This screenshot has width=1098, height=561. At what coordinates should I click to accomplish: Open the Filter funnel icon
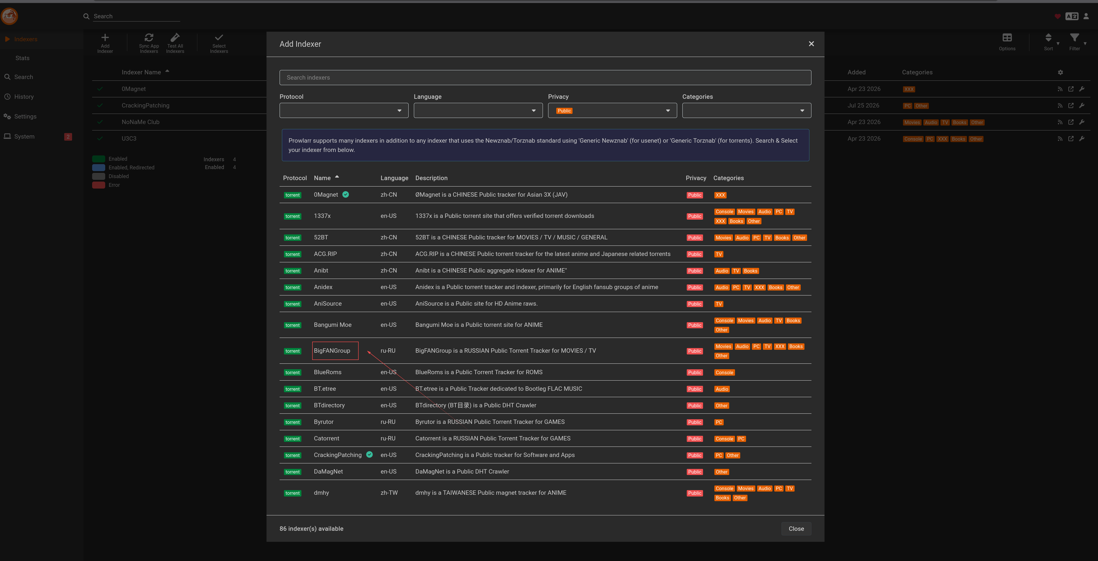tap(1074, 37)
